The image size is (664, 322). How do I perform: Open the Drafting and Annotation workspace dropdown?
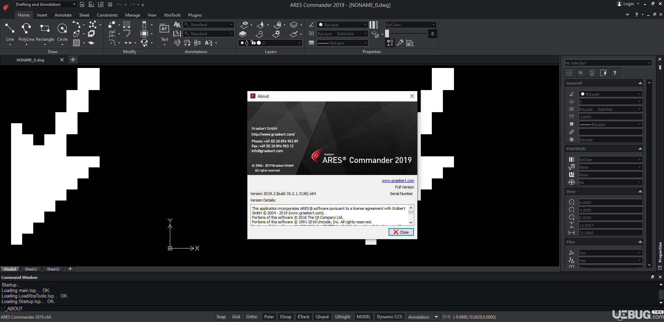coord(45,4)
